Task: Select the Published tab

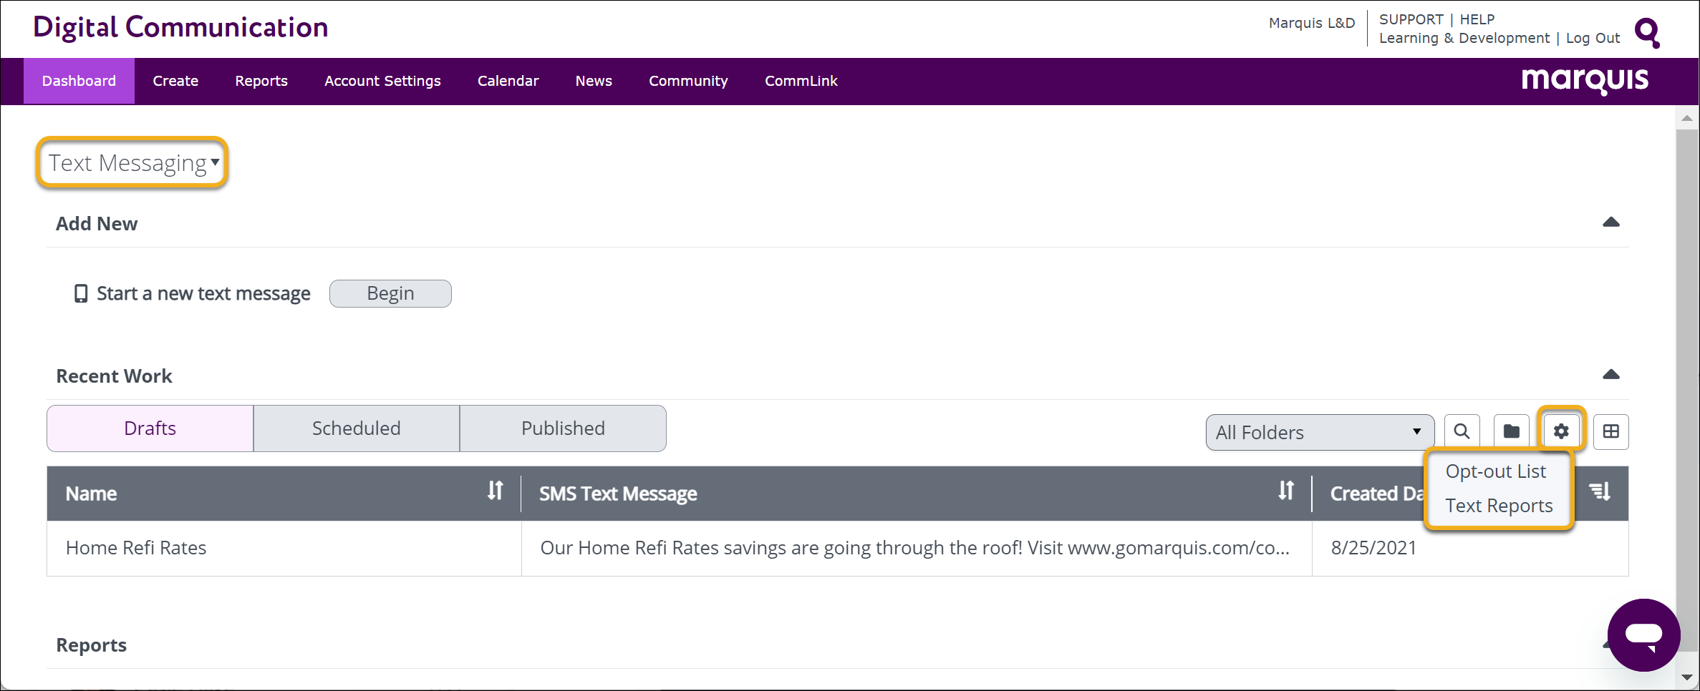Action: (x=563, y=428)
